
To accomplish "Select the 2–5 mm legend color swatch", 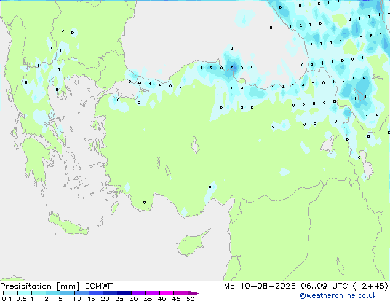I will pyautogui.click(x=53, y=293).
